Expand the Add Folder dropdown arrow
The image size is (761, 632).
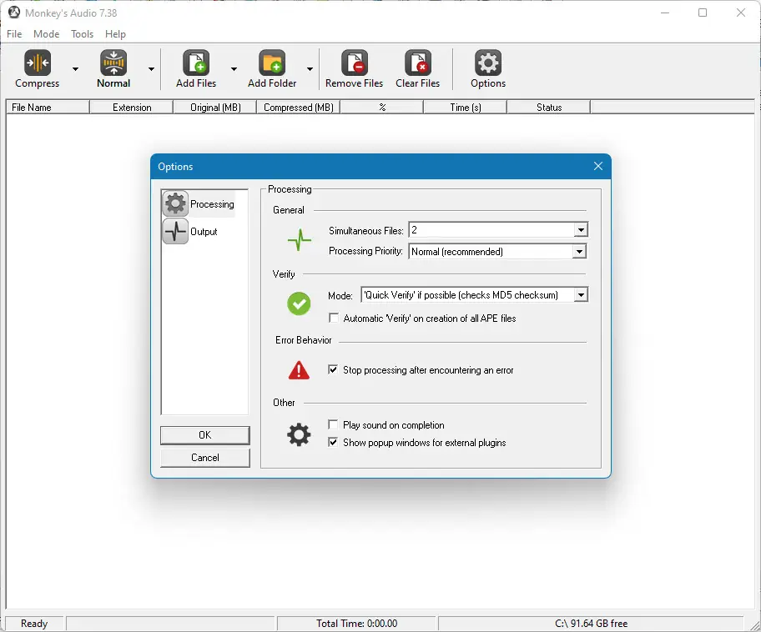310,69
